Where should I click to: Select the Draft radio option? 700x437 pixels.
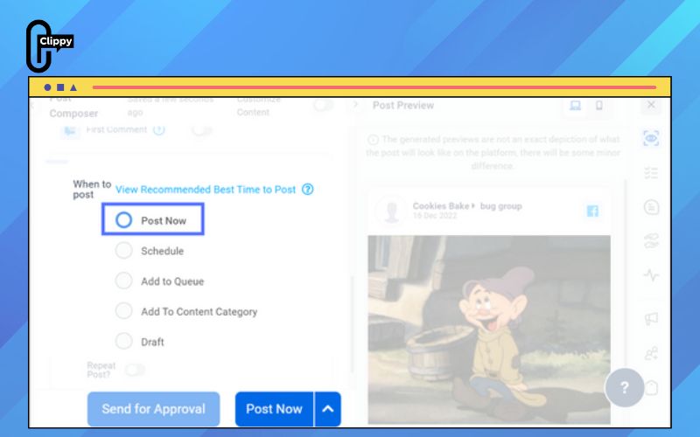click(123, 341)
